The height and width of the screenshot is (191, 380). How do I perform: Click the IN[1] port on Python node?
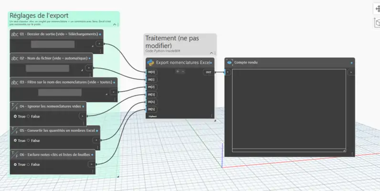[151, 79]
